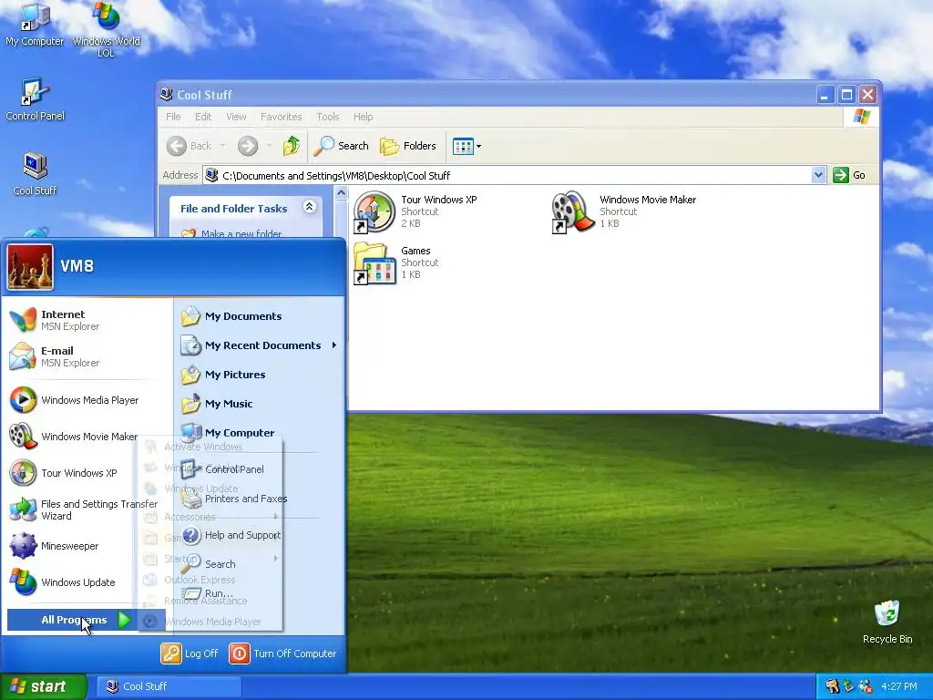Click Cool Stuff taskbar button
This screenshot has width=933, height=700.
pyautogui.click(x=169, y=686)
